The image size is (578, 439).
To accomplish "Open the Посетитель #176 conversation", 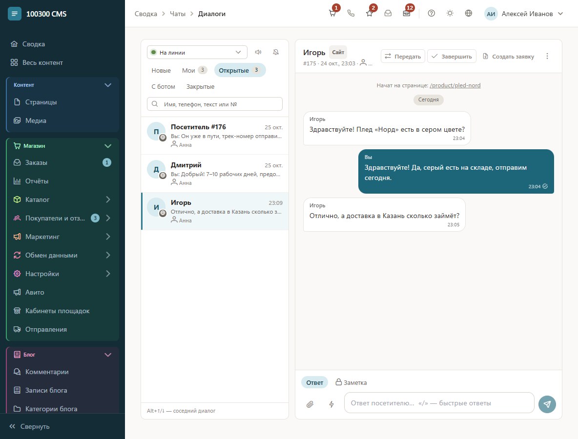I will [x=215, y=135].
